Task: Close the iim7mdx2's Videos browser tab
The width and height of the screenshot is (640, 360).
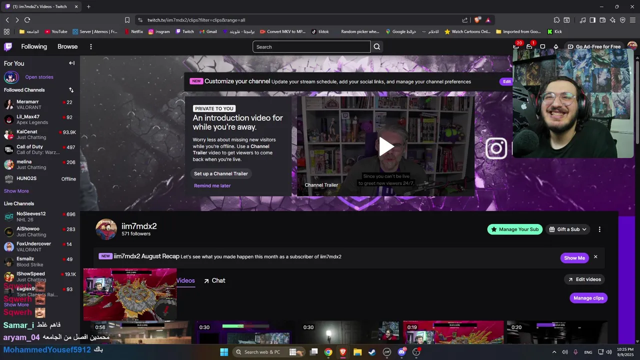Action: tap(76, 6)
